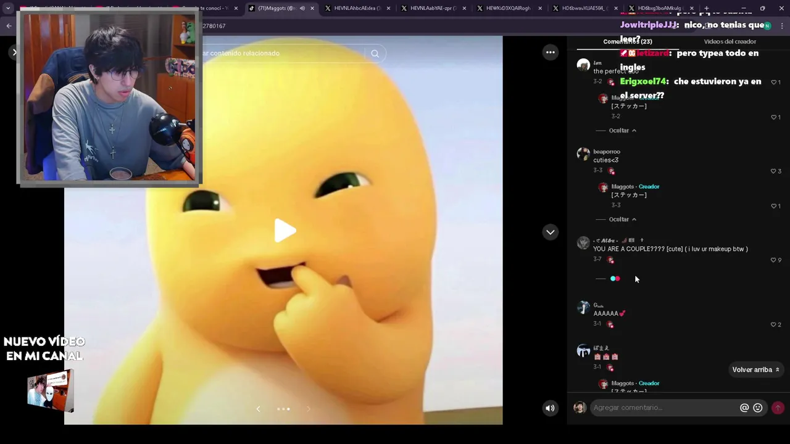Click browser address bar URL
Screen dimensions: 790x444
[214, 26]
